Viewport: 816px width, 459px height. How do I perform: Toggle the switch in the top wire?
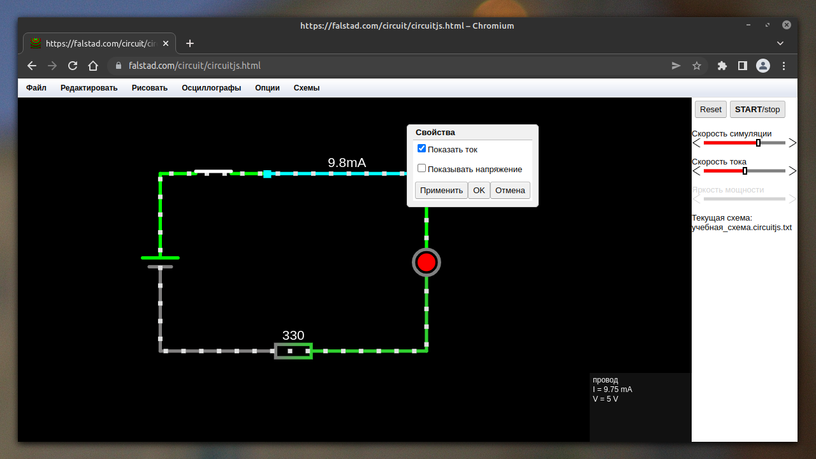(214, 172)
